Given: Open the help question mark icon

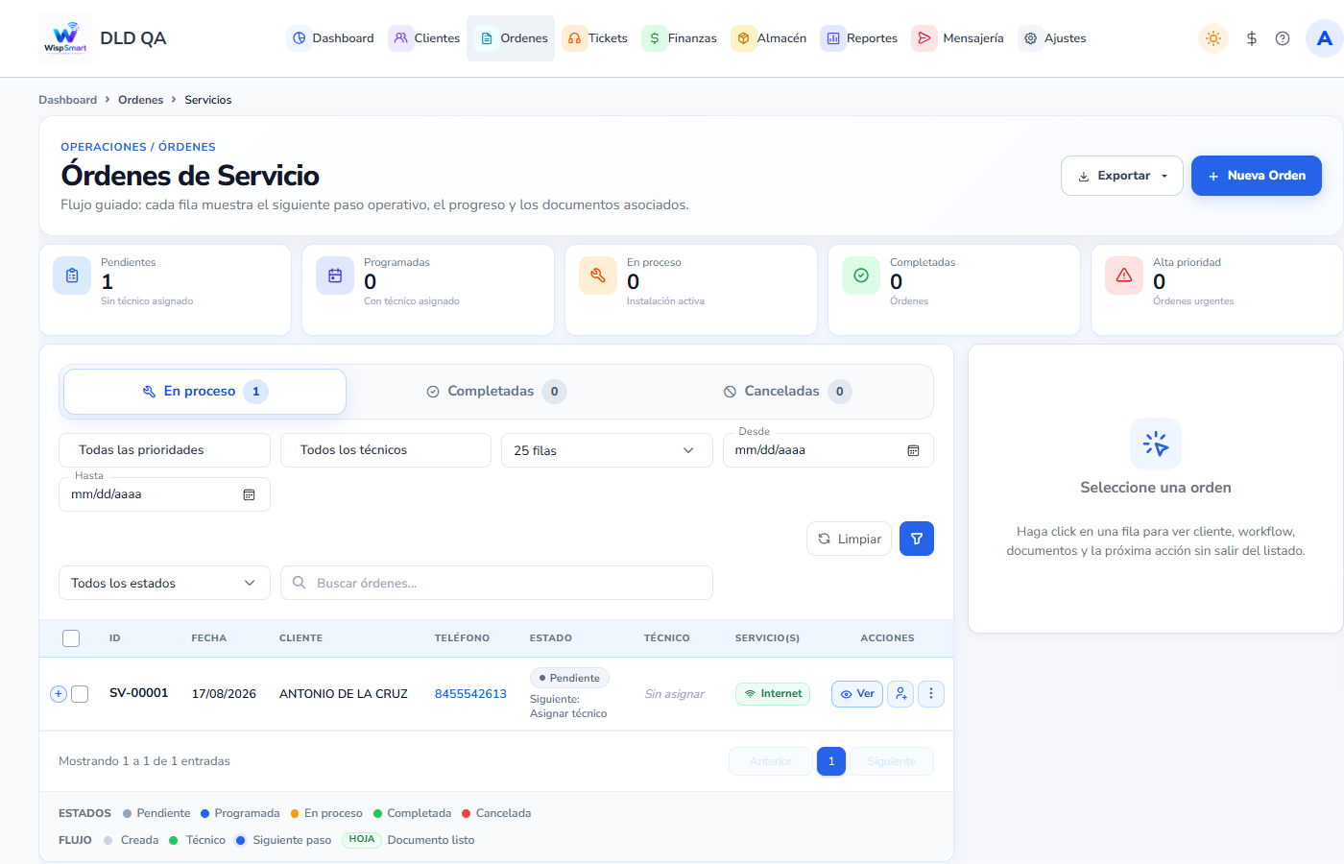Looking at the screenshot, I should pyautogui.click(x=1283, y=38).
